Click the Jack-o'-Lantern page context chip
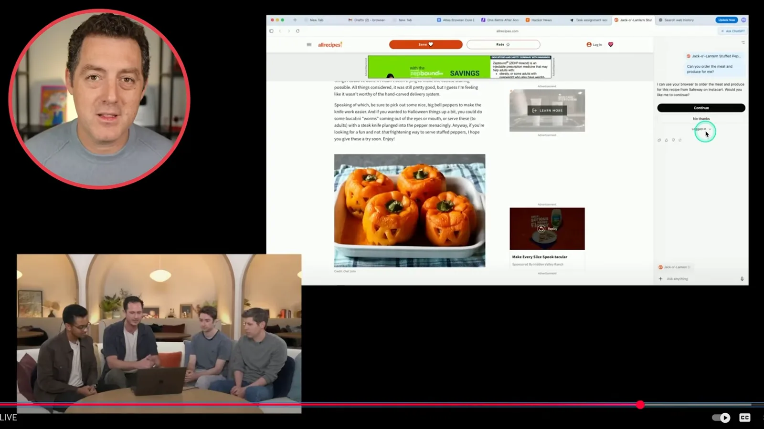Screen dimensions: 764x429 [x=674, y=267]
